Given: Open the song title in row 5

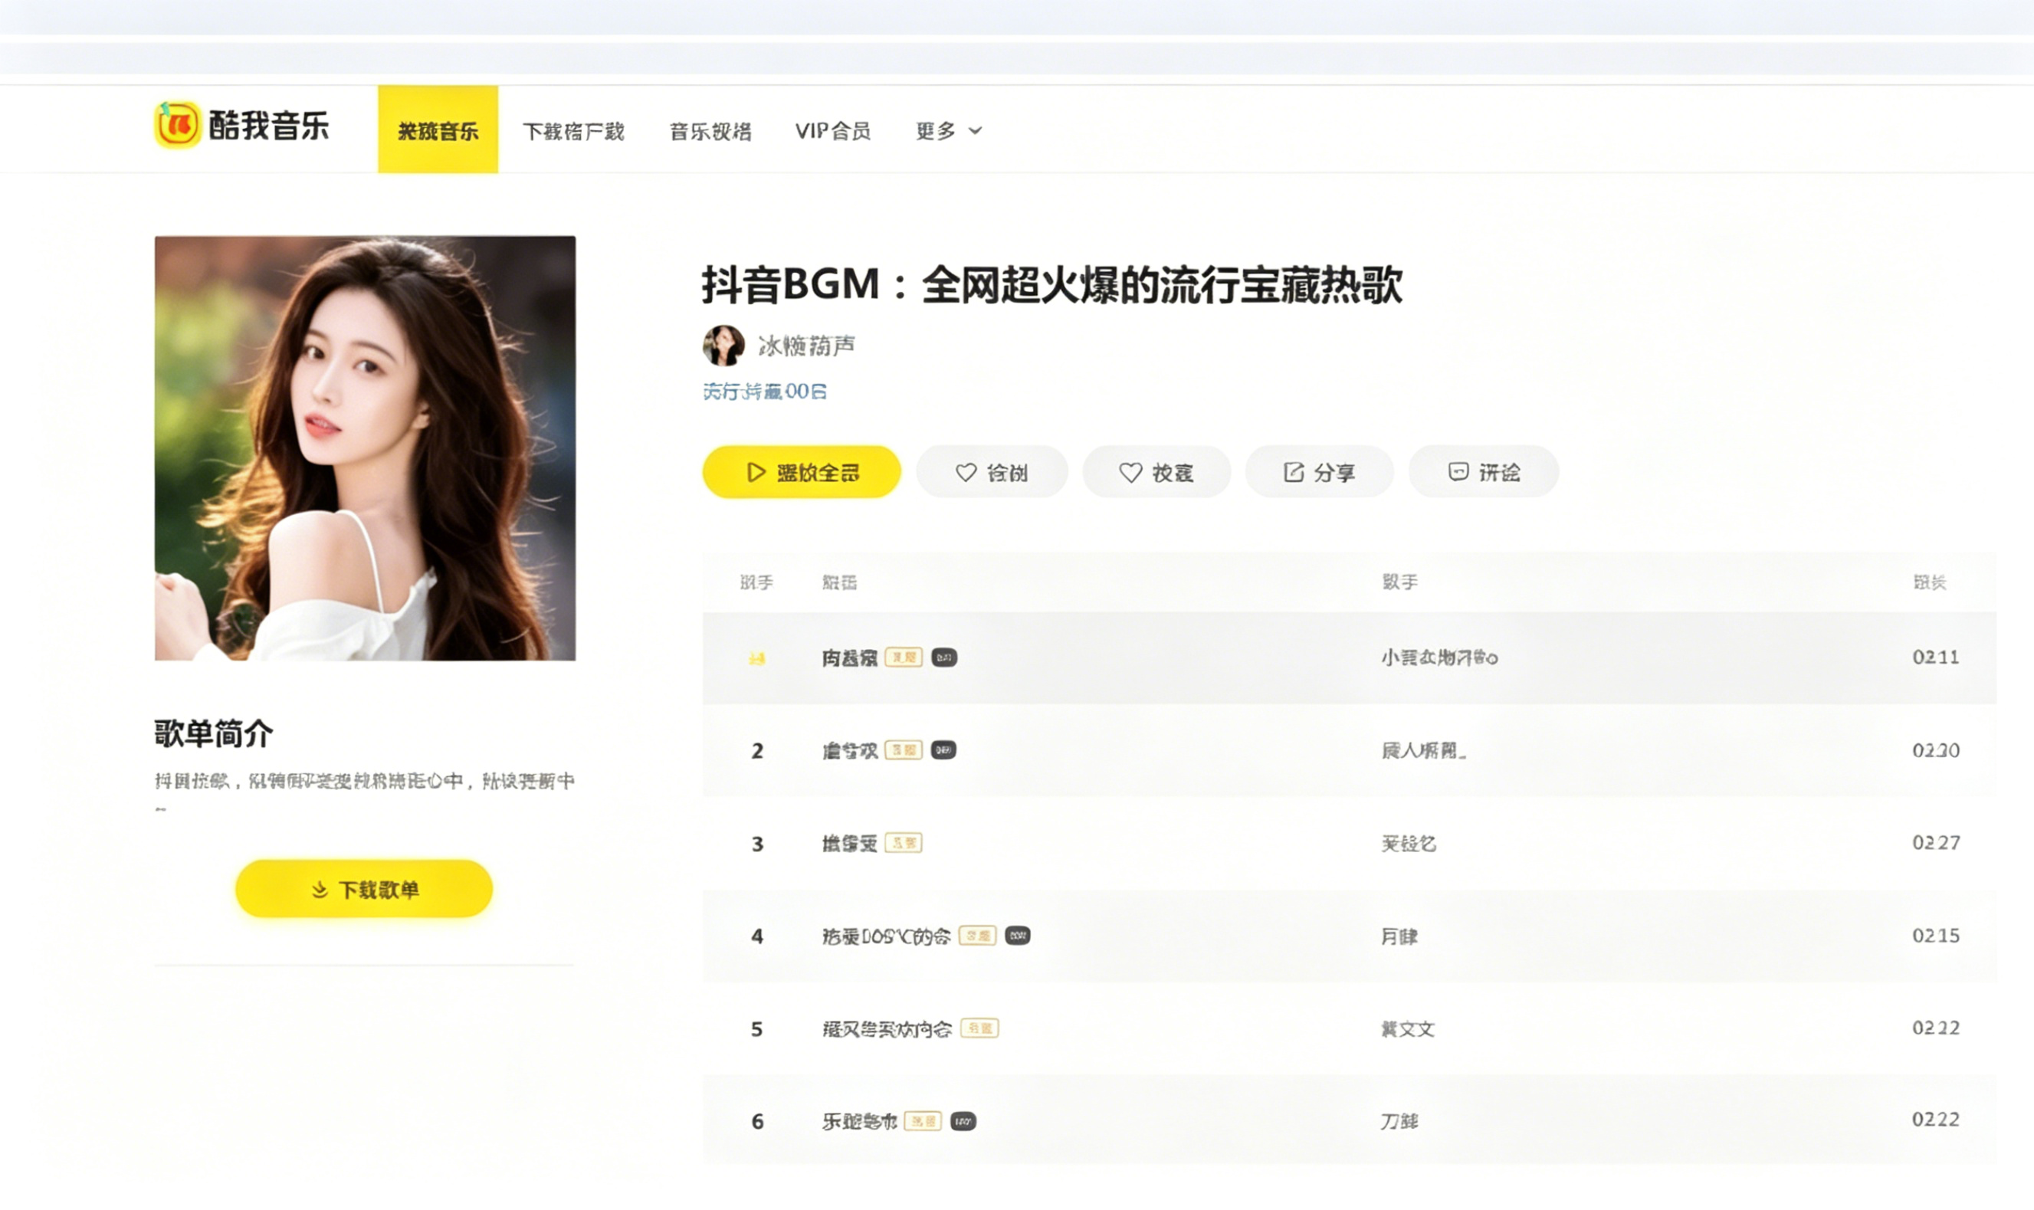Looking at the screenshot, I should (x=887, y=1029).
